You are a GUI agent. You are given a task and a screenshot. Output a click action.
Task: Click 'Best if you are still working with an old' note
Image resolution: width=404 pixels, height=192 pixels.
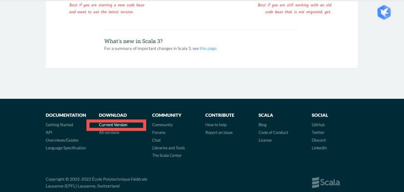295,9
